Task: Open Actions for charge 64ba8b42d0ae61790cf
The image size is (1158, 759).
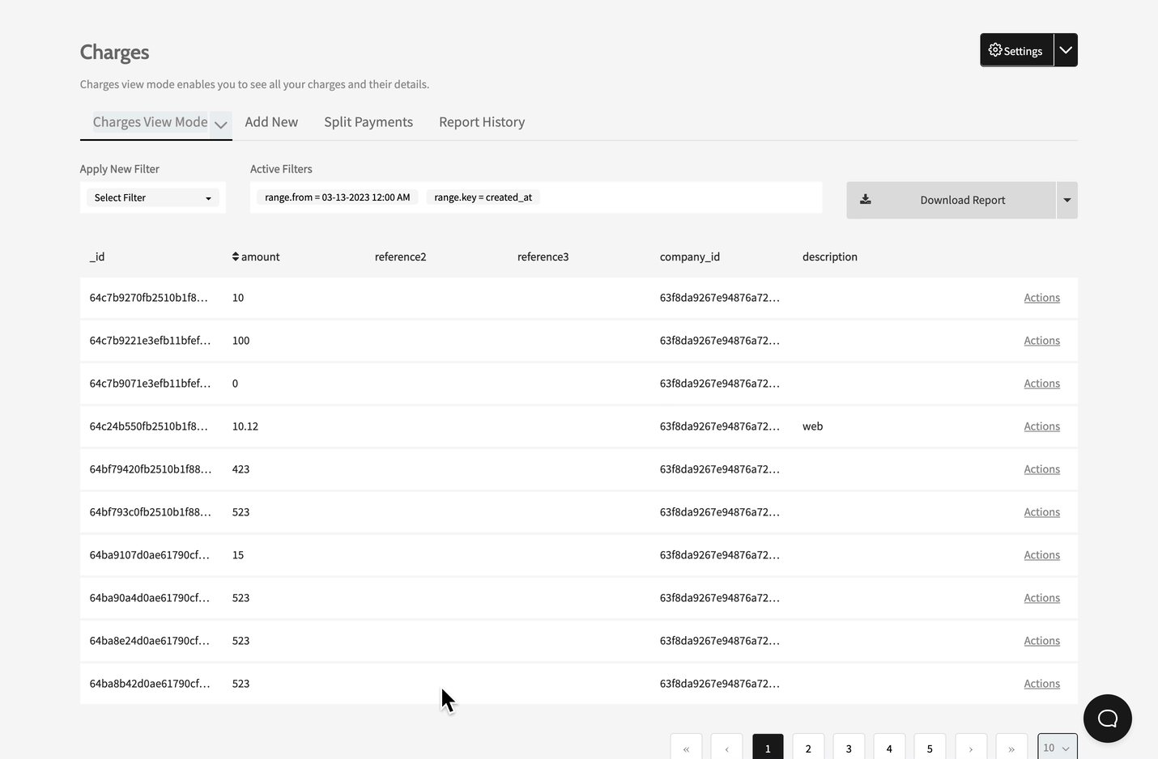Action: coord(1041,684)
